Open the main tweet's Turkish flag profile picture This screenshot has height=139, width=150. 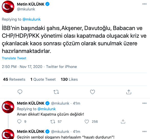8,7
